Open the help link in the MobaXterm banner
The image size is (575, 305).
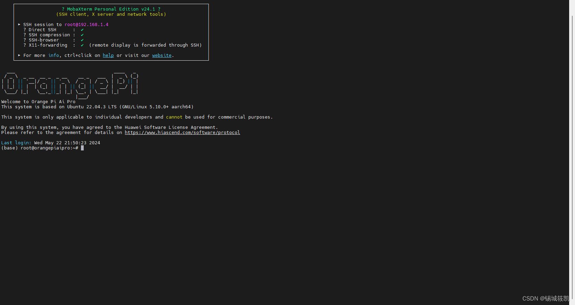(x=108, y=56)
